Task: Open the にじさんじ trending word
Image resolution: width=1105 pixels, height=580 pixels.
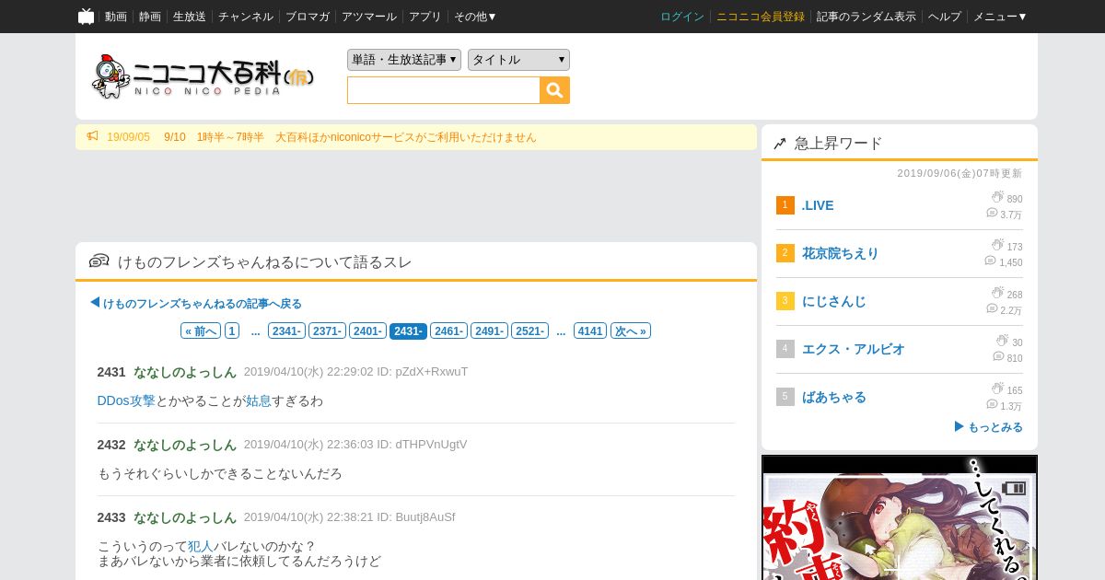Action: click(x=834, y=301)
